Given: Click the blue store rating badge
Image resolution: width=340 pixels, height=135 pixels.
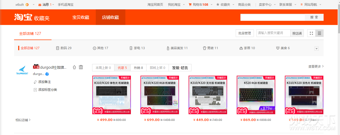Looking at the screenshot, I should [47, 74].
